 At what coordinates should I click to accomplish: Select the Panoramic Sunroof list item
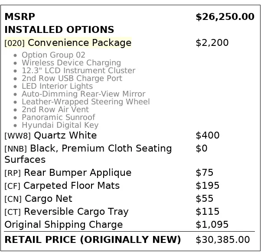click(58, 117)
